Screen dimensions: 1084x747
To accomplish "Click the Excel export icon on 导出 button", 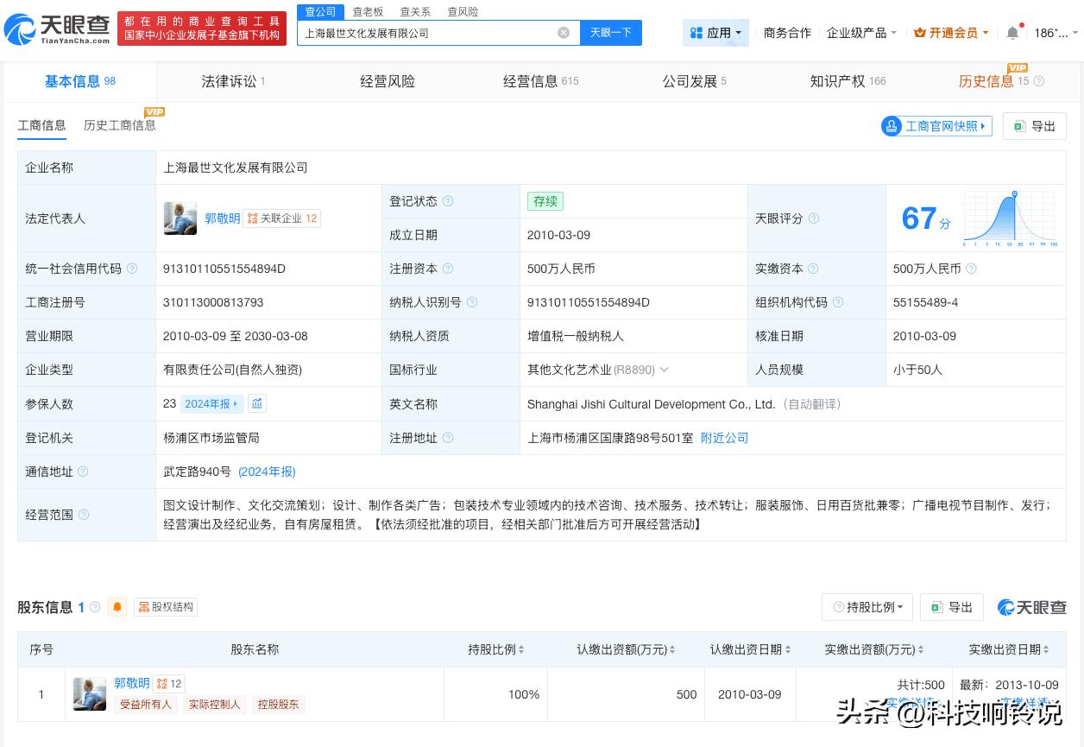I will [1022, 126].
